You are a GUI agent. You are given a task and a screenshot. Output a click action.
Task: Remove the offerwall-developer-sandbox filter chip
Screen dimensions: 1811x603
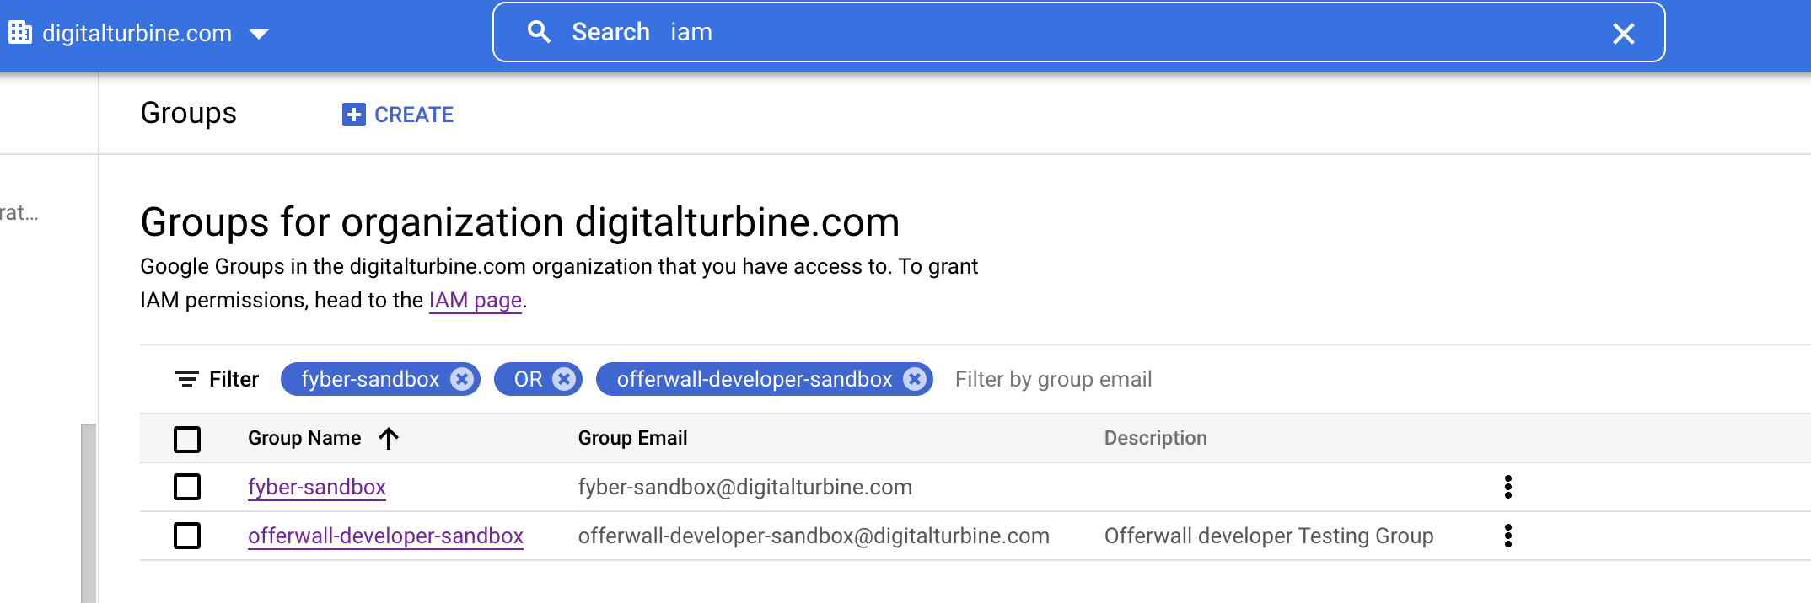[x=914, y=379]
